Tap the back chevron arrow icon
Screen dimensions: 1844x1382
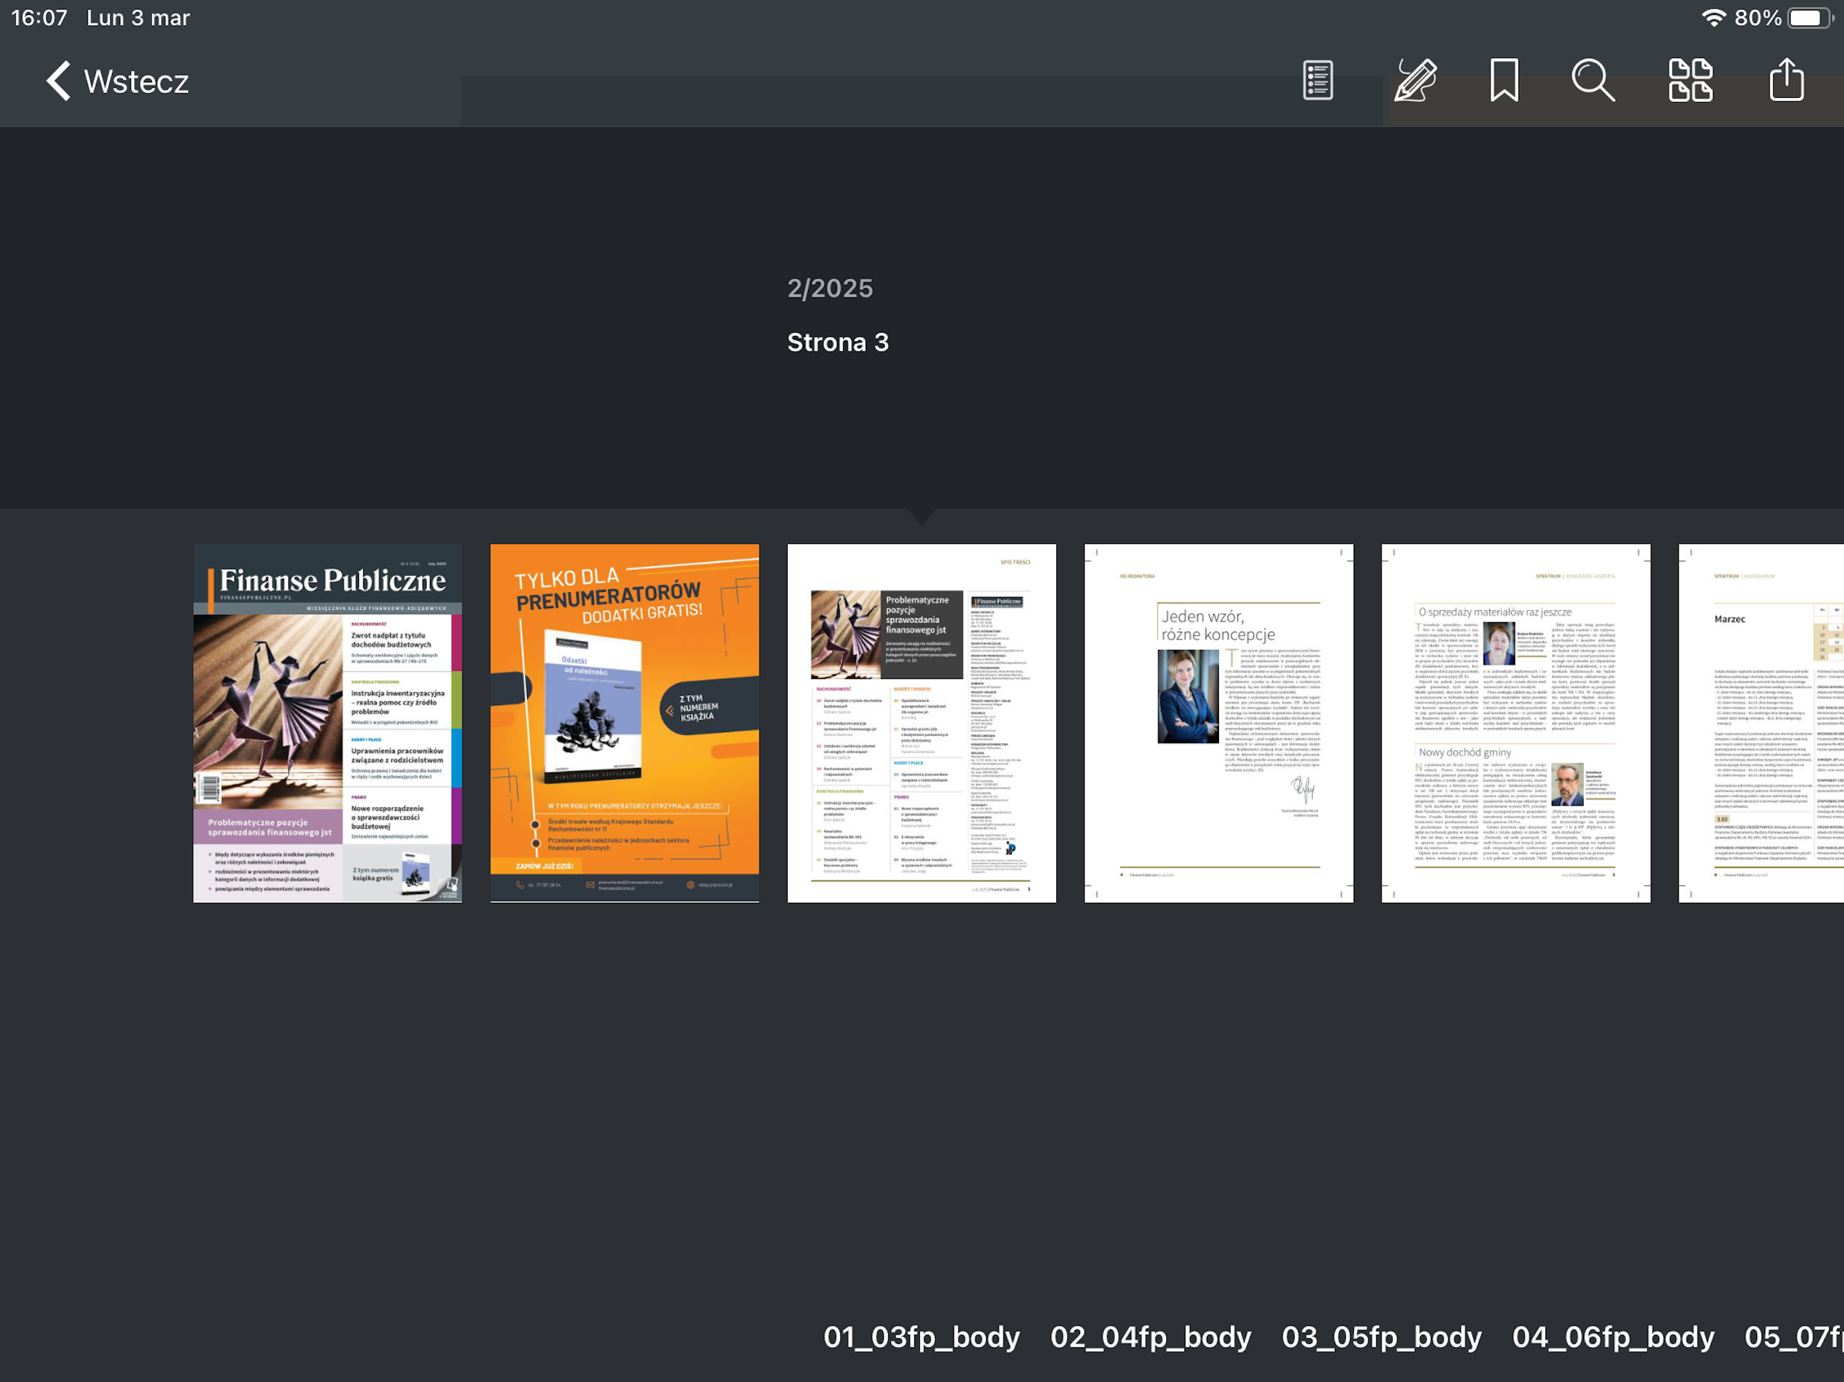coord(58,82)
